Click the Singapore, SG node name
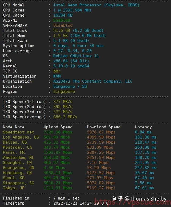171x207 pixels. coord(18,183)
